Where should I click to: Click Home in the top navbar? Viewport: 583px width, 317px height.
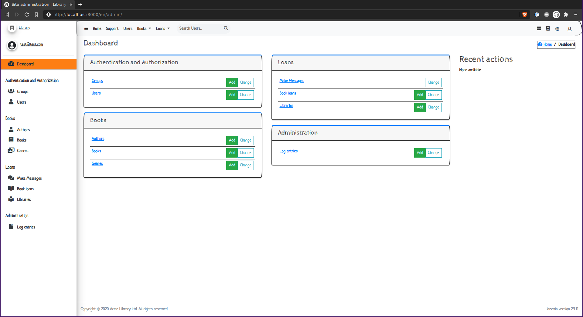click(x=97, y=28)
